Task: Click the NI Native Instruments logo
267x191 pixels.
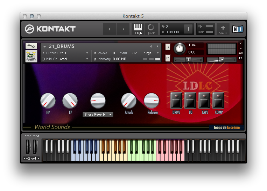Action: tap(238, 29)
